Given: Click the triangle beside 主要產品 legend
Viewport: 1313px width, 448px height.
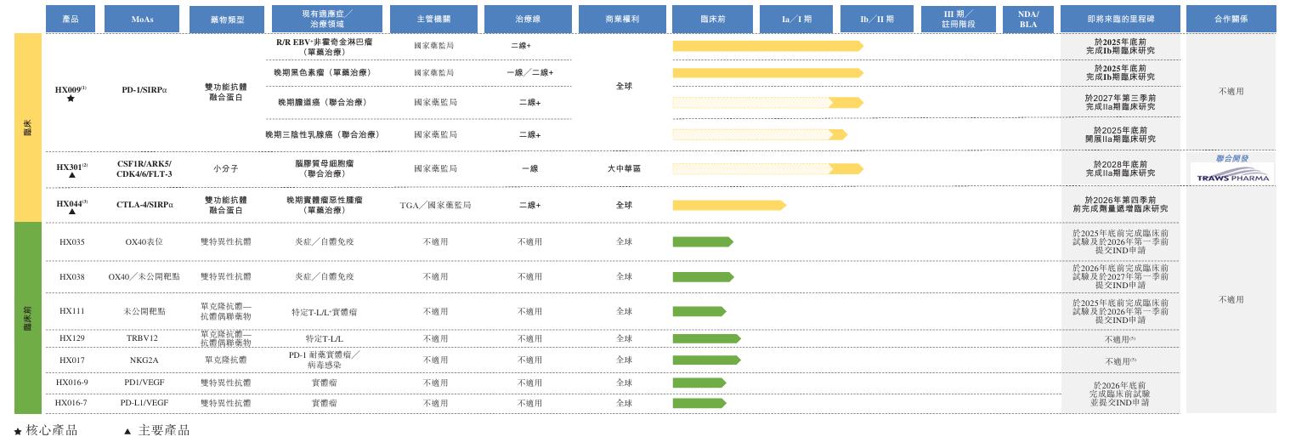Looking at the screenshot, I should [x=127, y=431].
